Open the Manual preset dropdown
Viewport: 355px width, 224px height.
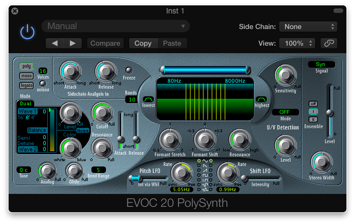coord(116,26)
